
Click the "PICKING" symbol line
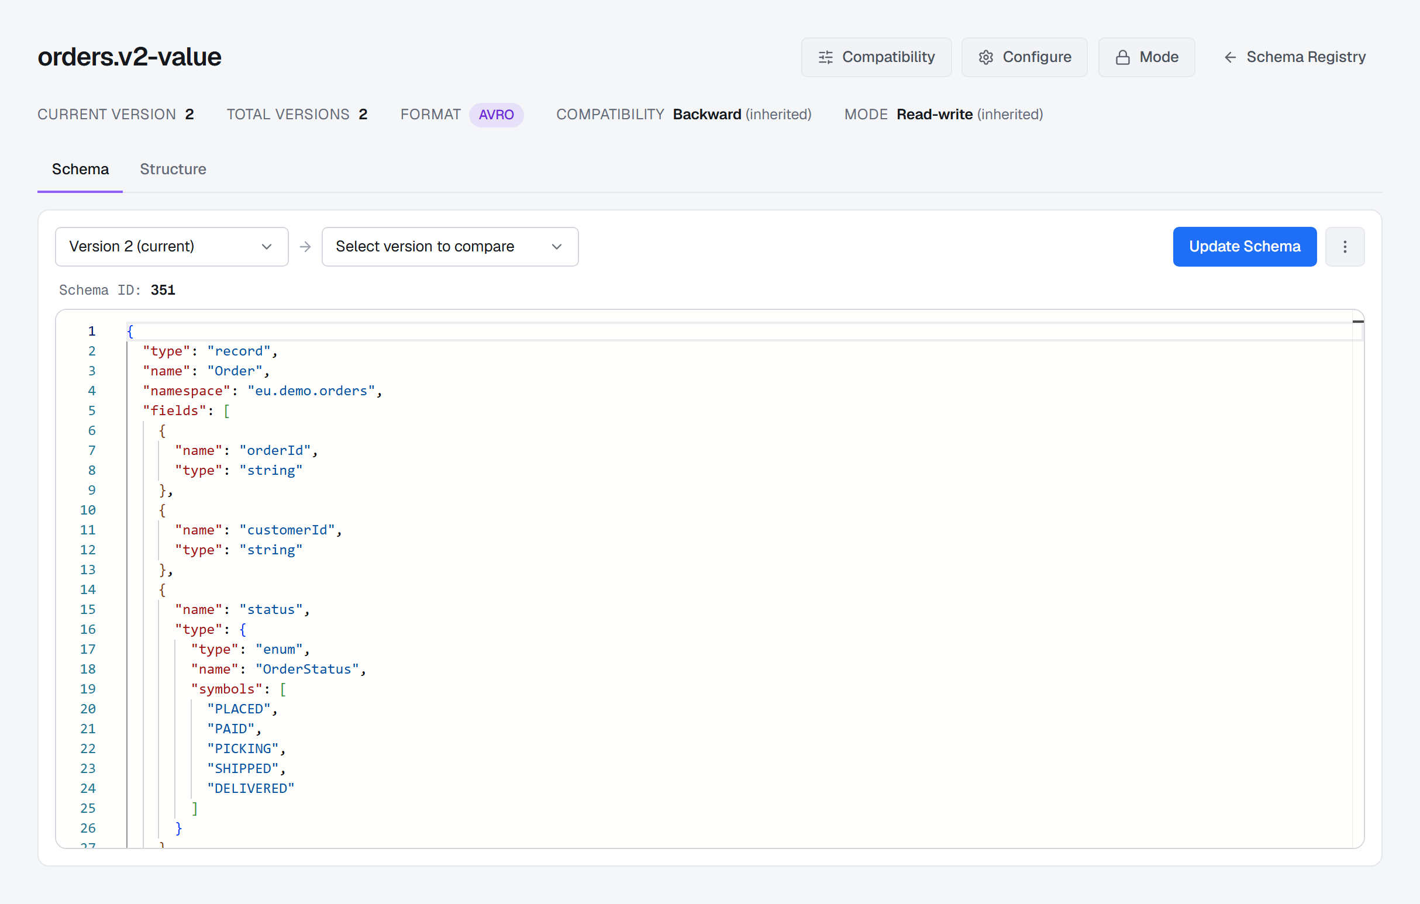point(246,749)
